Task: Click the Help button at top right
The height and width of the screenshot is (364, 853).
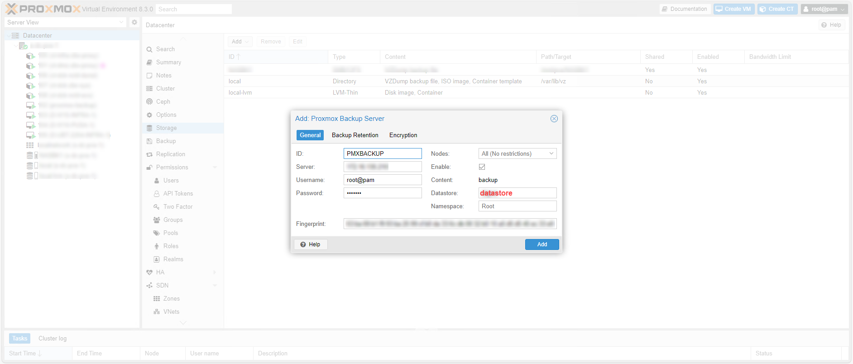Action: [832, 25]
